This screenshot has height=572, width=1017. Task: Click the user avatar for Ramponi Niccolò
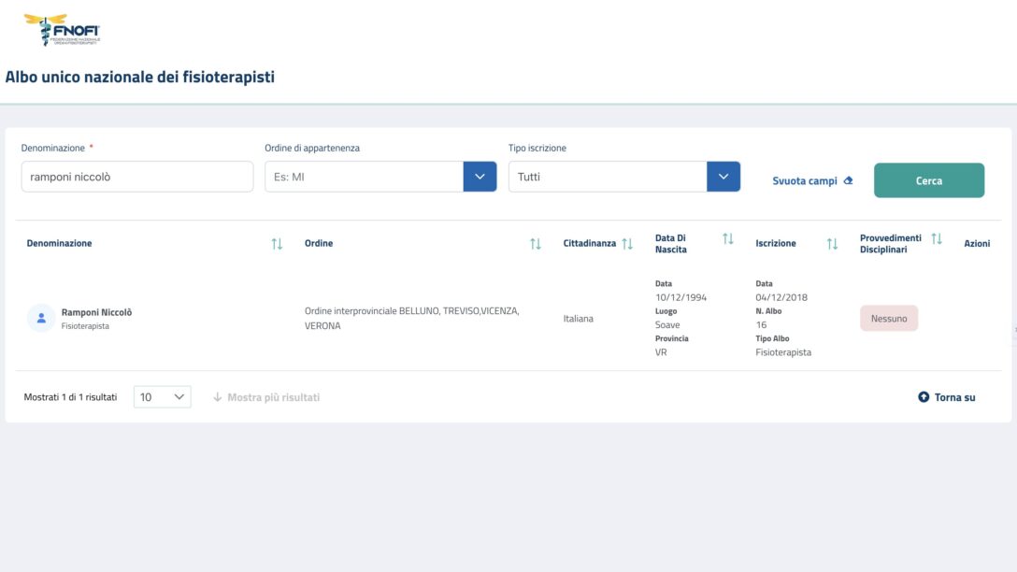click(40, 318)
